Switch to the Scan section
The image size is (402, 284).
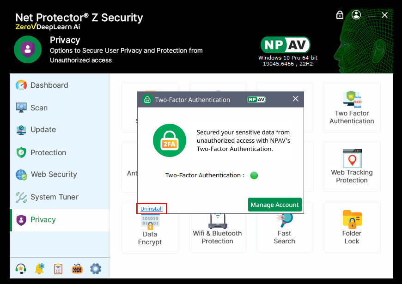tap(39, 108)
